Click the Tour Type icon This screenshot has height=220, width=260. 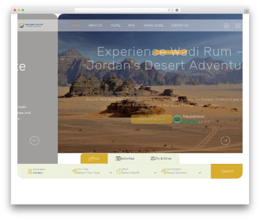(75, 171)
